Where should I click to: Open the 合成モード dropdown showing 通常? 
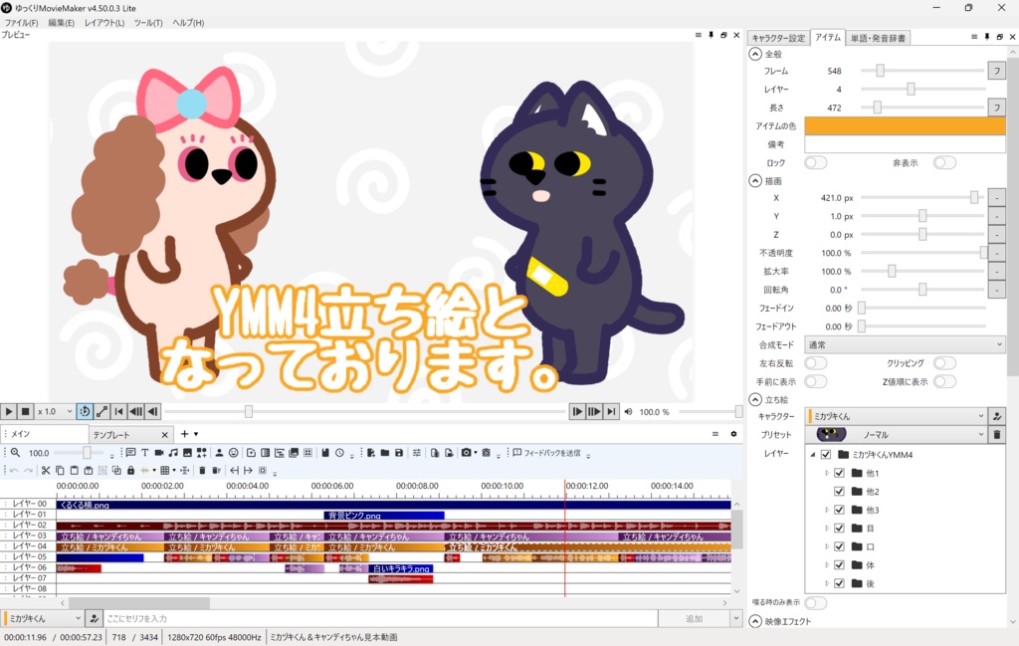point(901,344)
